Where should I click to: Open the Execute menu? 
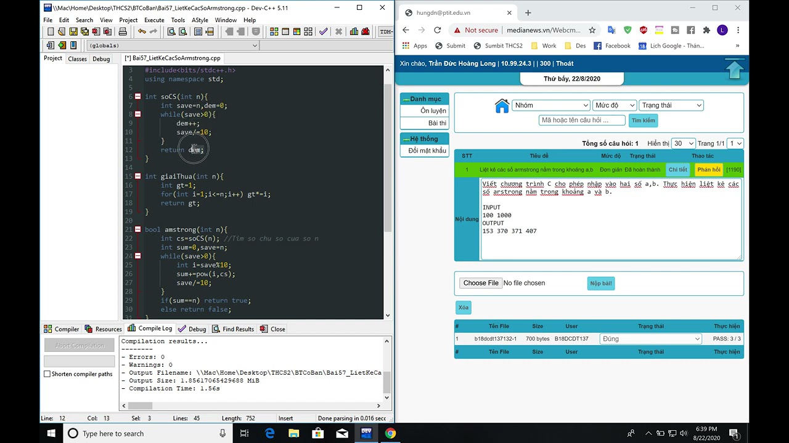tap(154, 20)
